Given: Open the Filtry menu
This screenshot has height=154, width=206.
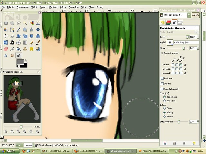Looking at the screenshot, I should pyautogui.click(x=83, y=7).
